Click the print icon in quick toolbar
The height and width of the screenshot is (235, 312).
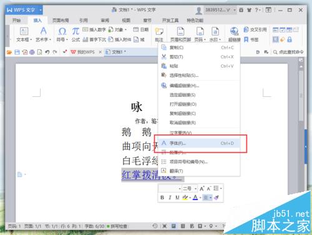[32, 52]
